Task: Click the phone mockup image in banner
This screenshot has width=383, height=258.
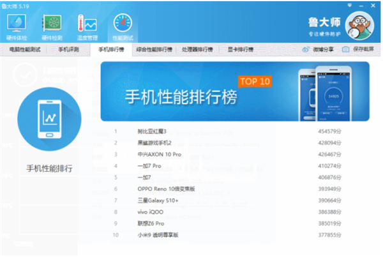Action: (x=326, y=94)
